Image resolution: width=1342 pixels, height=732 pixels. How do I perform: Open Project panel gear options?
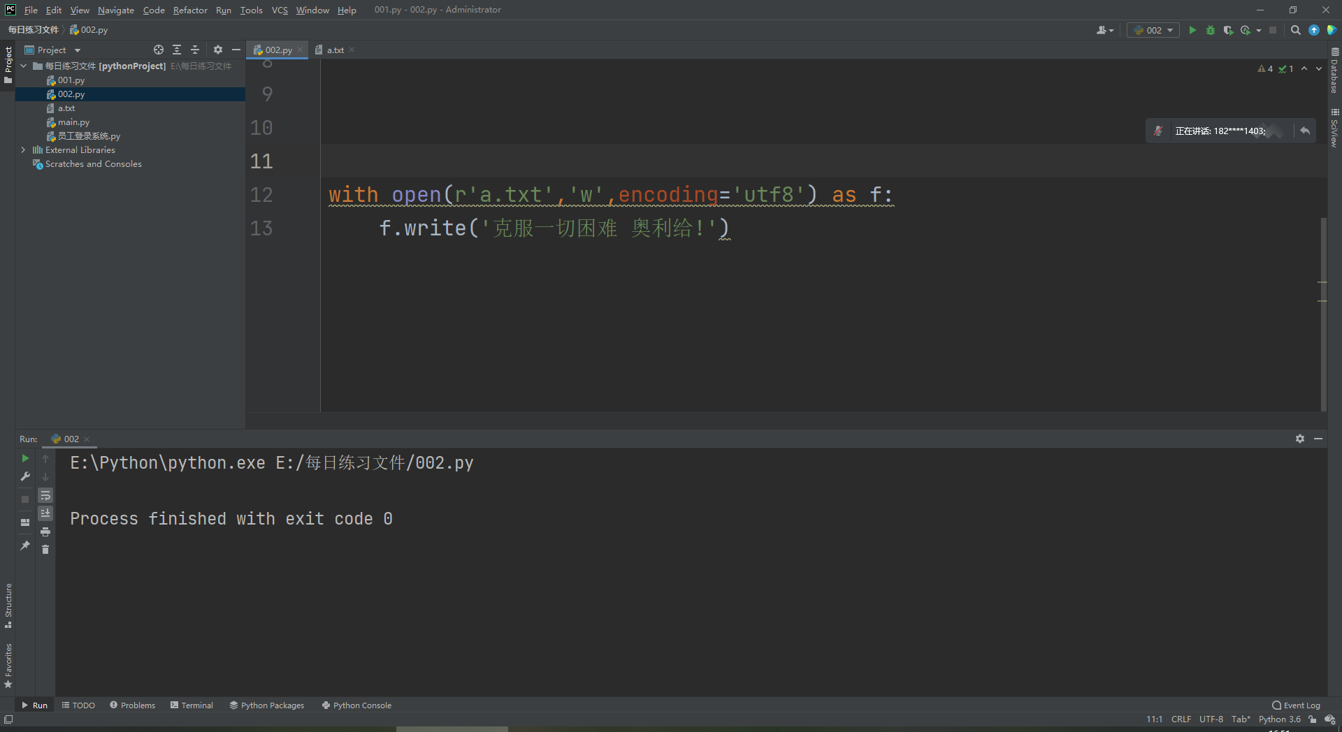218,50
